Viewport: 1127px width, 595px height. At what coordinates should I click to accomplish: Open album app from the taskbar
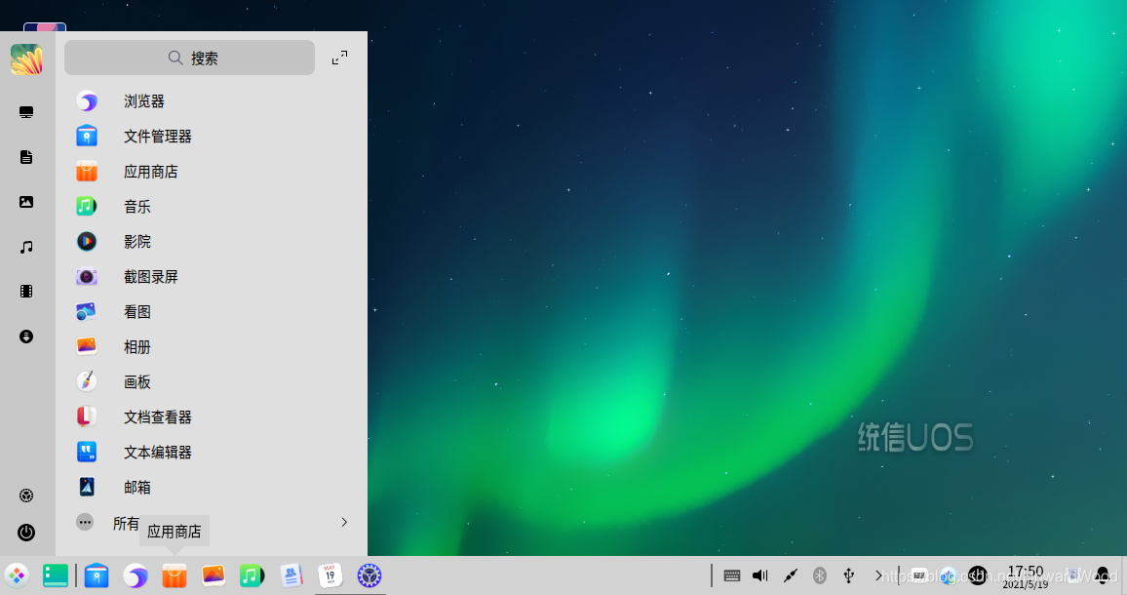coord(214,575)
